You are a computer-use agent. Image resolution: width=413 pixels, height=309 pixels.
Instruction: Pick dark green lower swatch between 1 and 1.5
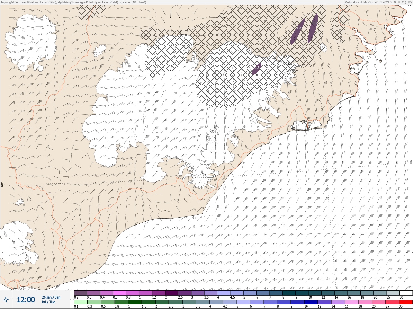click(135, 303)
